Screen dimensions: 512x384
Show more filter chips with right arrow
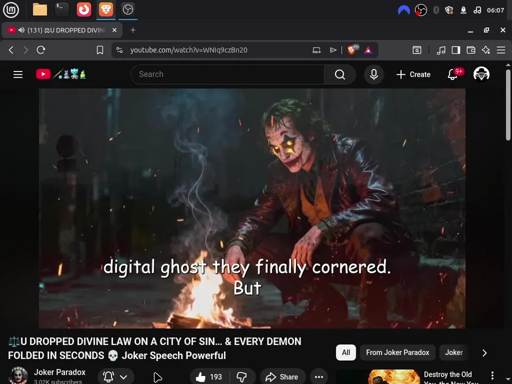485,353
